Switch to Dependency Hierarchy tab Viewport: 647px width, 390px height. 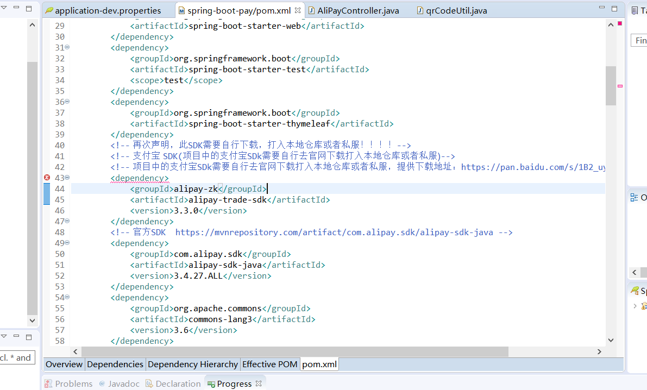point(193,364)
